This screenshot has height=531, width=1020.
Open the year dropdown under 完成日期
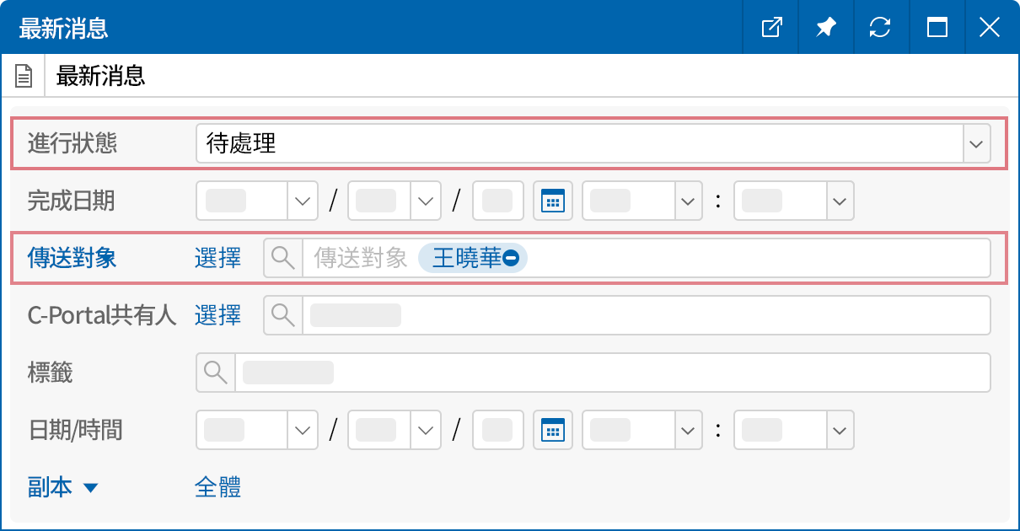pyautogui.click(x=302, y=201)
